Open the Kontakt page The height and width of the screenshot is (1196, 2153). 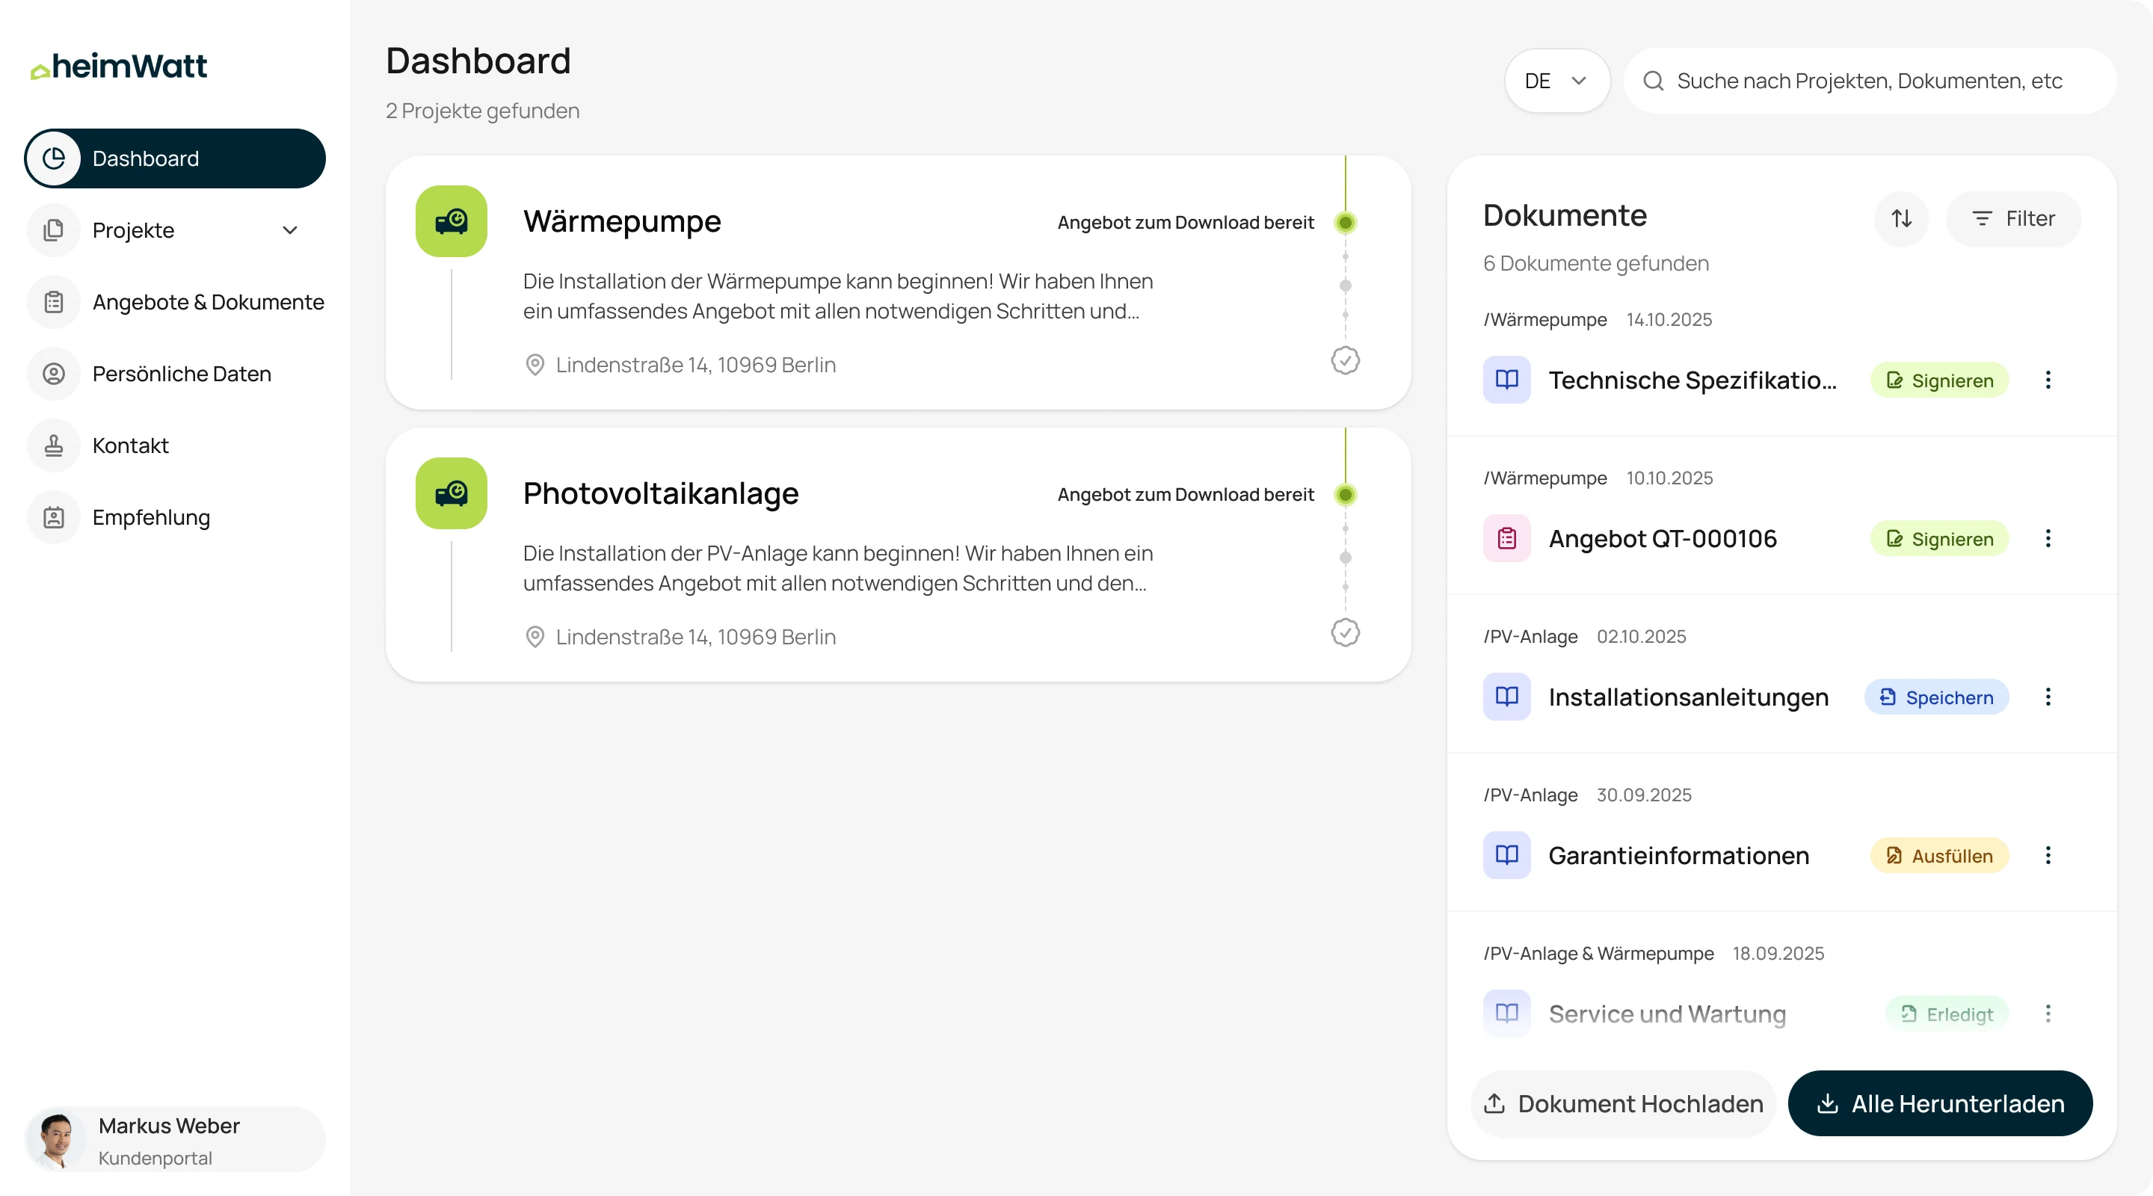[x=175, y=446]
